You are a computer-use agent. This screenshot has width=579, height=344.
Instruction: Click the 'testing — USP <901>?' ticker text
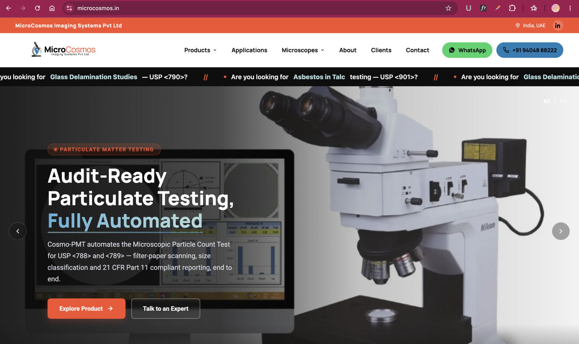pyautogui.click(x=384, y=77)
